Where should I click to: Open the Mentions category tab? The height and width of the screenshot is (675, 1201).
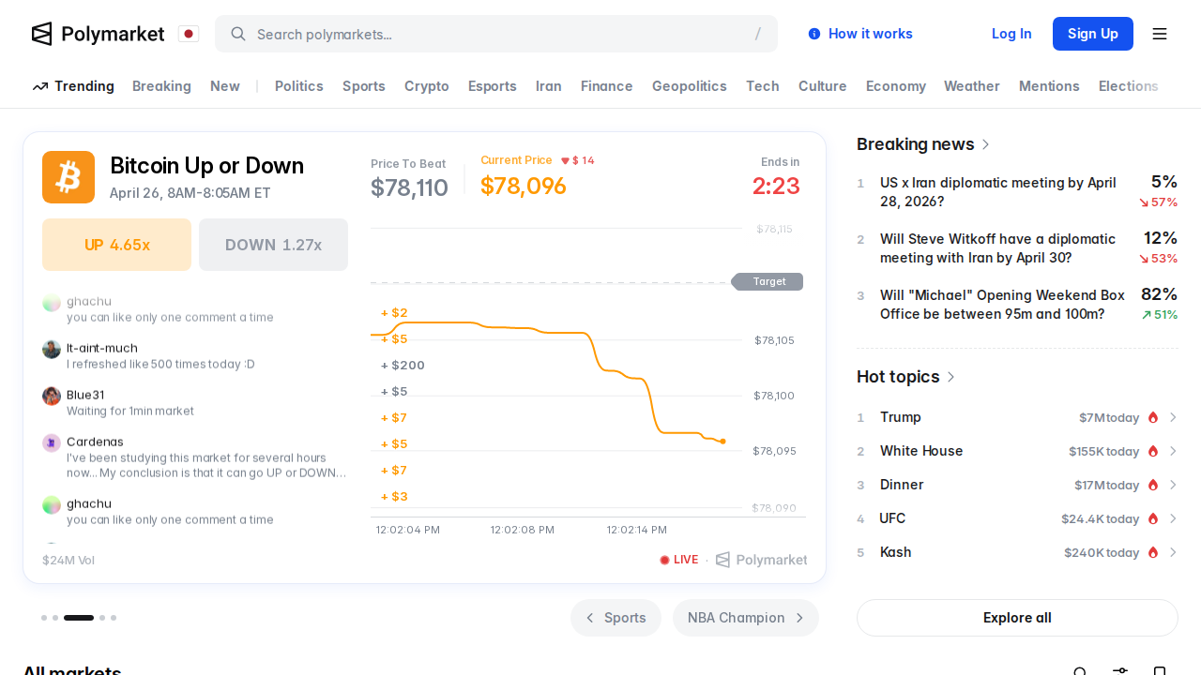click(x=1049, y=86)
